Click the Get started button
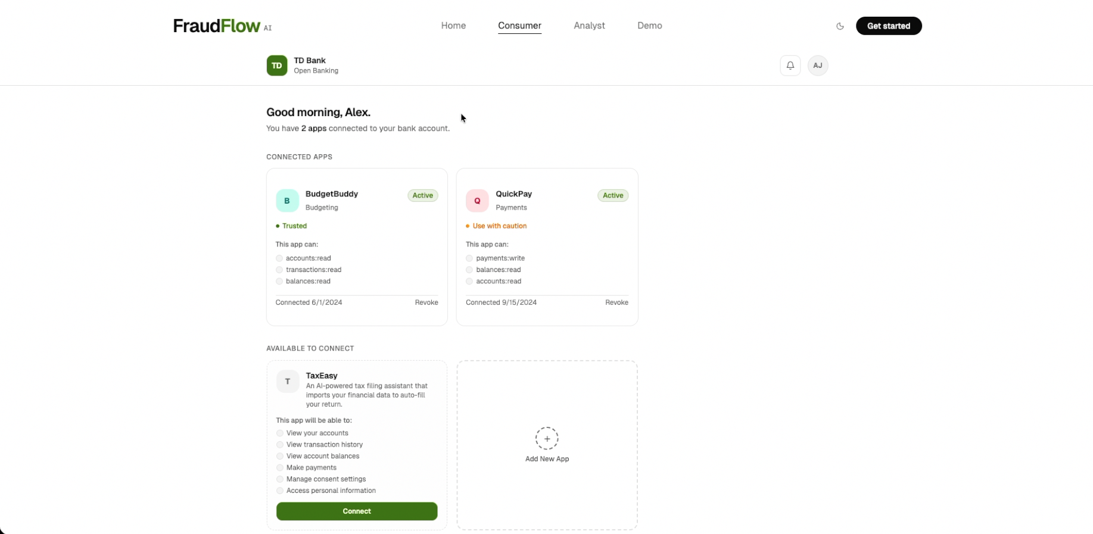 [x=889, y=26]
